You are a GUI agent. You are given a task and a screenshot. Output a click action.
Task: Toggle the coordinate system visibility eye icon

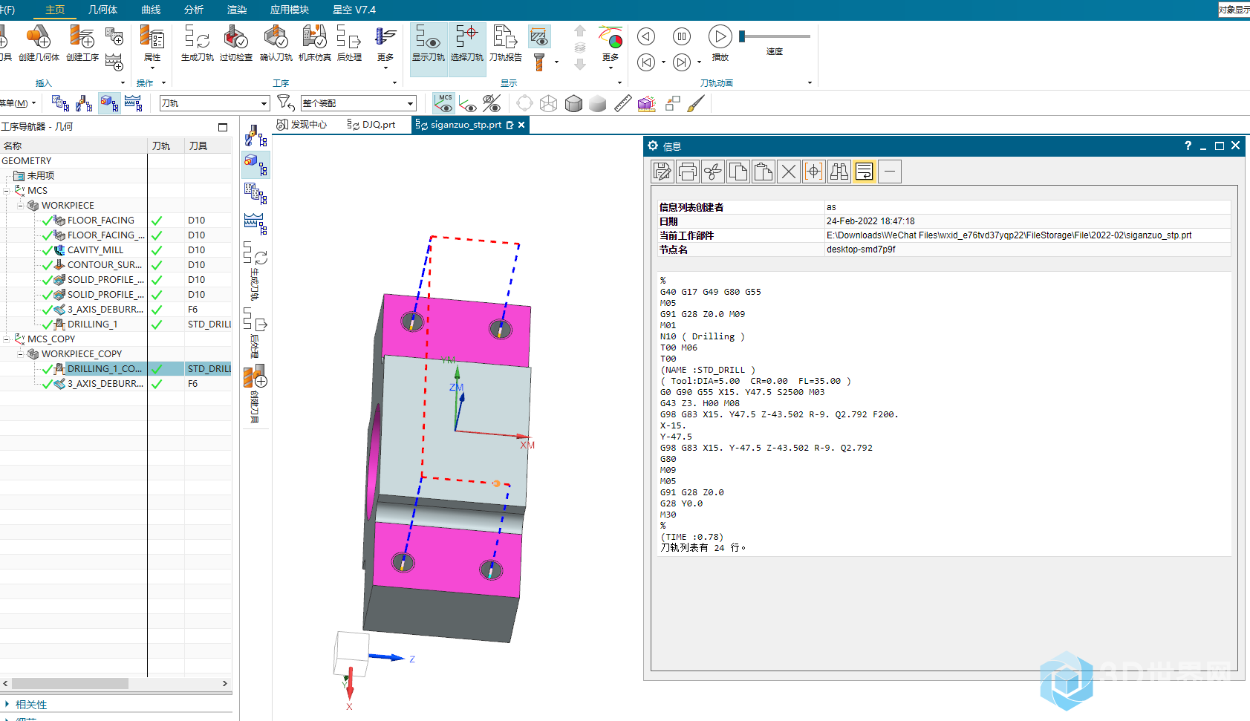click(x=468, y=103)
